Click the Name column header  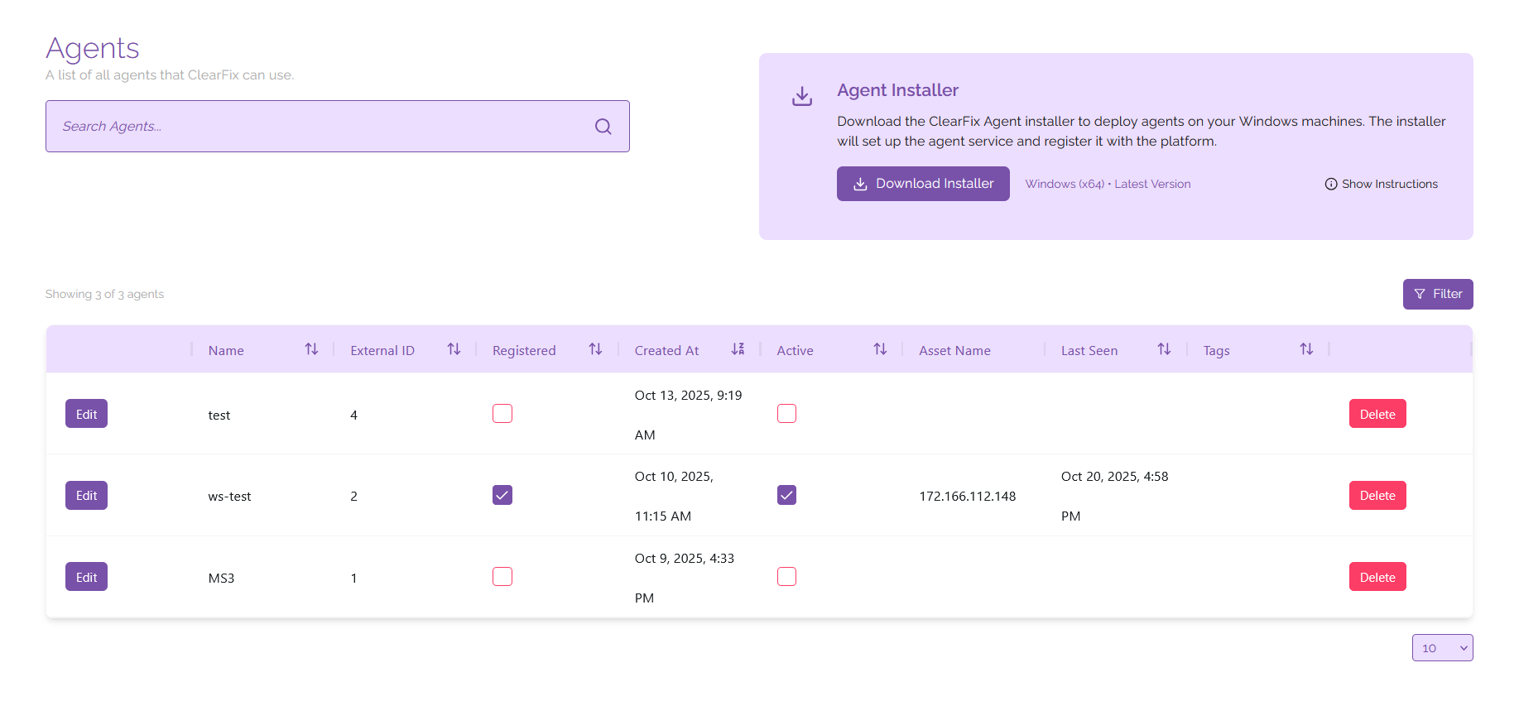pyautogui.click(x=226, y=351)
